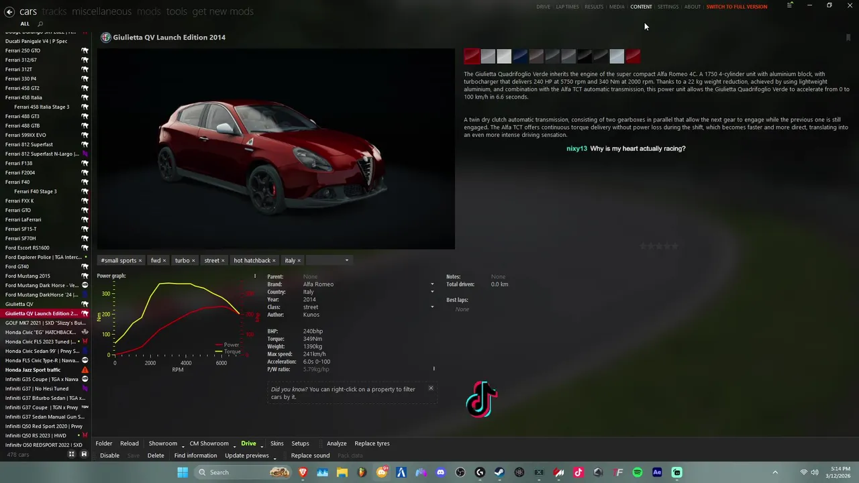
Task: Open Discord from the taskbar
Action: point(440,472)
